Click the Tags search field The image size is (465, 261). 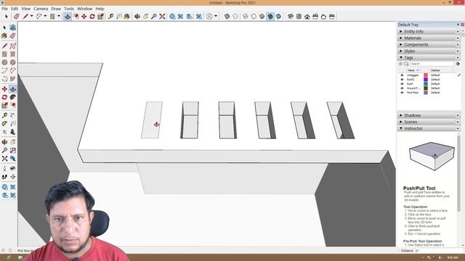[432, 64]
